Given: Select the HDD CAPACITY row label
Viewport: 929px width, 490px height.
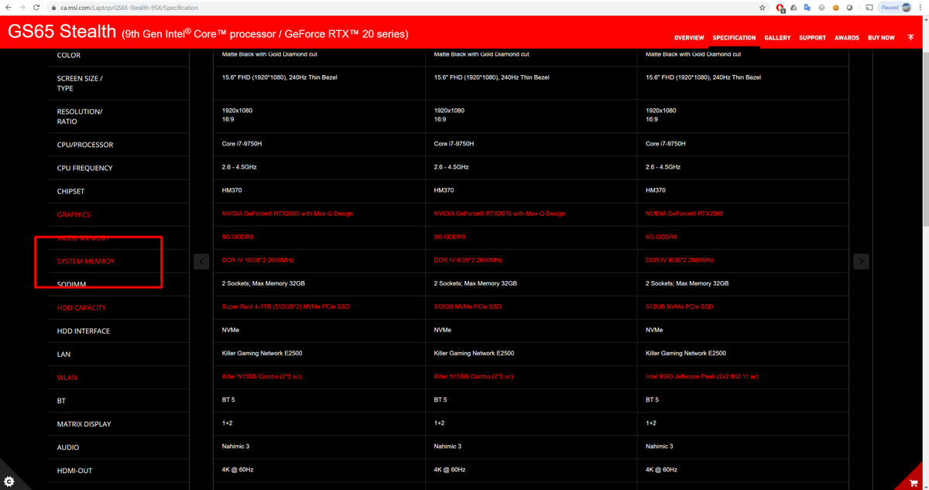Looking at the screenshot, I should click(81, 307).
